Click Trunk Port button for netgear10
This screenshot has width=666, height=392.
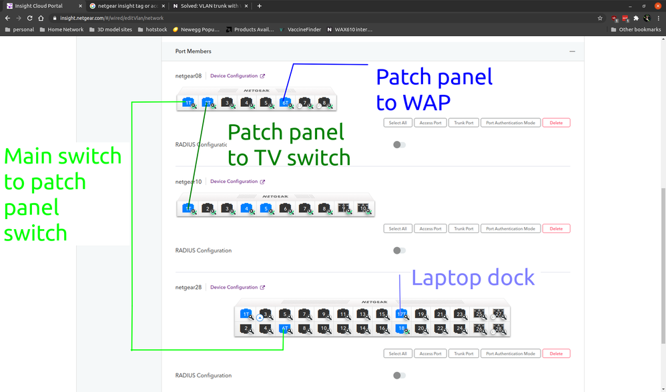[x=464, y=229]
